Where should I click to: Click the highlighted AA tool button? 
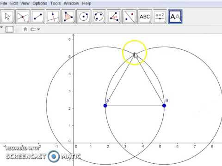pyautogui.click(x=175, y=17)
